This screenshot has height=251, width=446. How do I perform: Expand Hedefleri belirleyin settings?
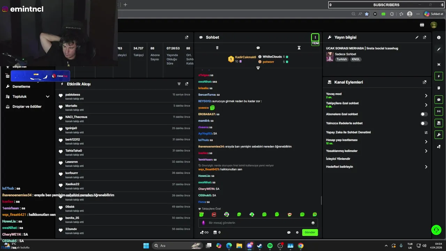[426, 167]
